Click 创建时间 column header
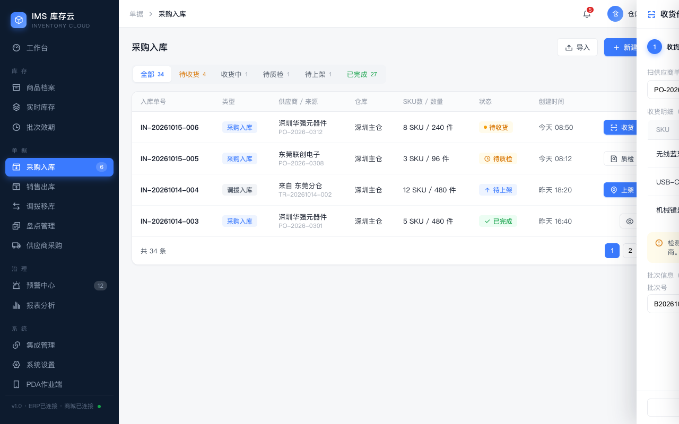The height and width of the screenshot is (424, 679). pyautogui.click(x=551, y=101)
